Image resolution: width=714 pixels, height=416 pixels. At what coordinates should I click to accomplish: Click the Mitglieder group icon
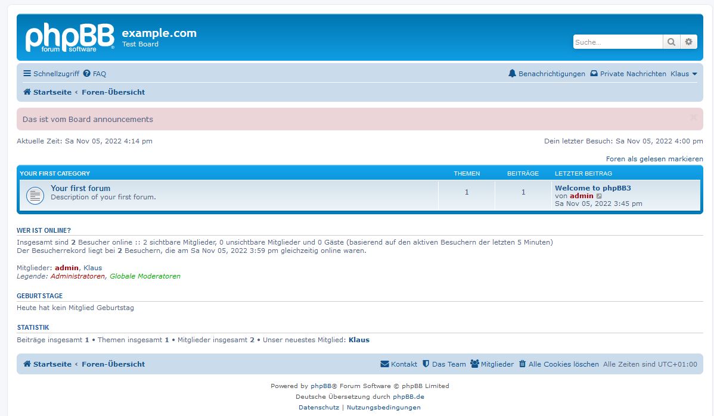pos(474,364)
